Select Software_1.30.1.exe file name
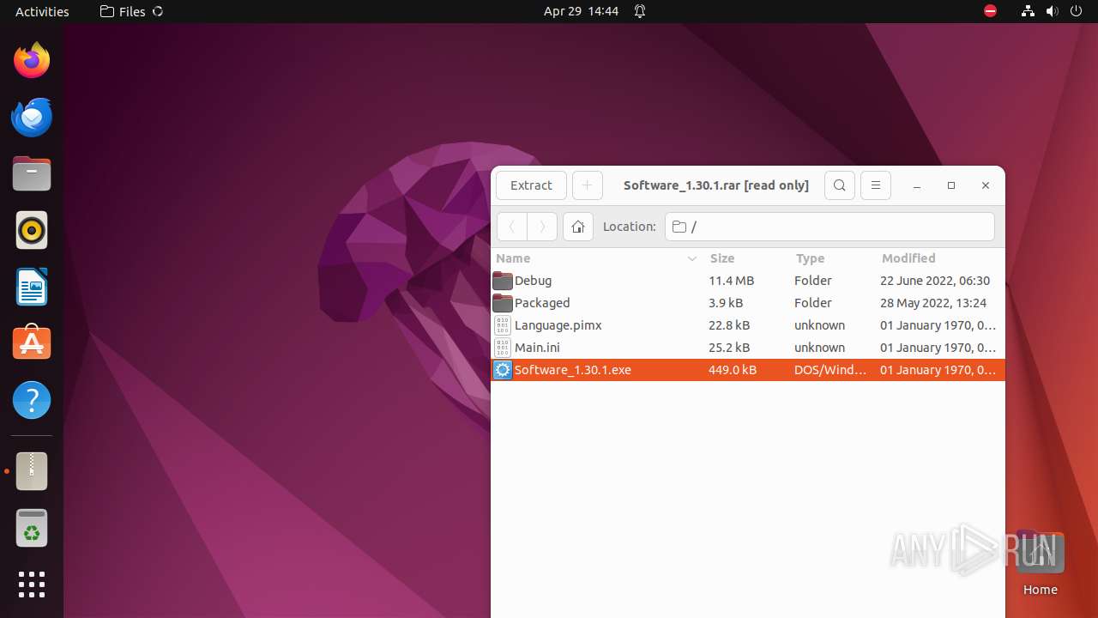Screen dimensions: 1098x618 [x=573, y=370]
